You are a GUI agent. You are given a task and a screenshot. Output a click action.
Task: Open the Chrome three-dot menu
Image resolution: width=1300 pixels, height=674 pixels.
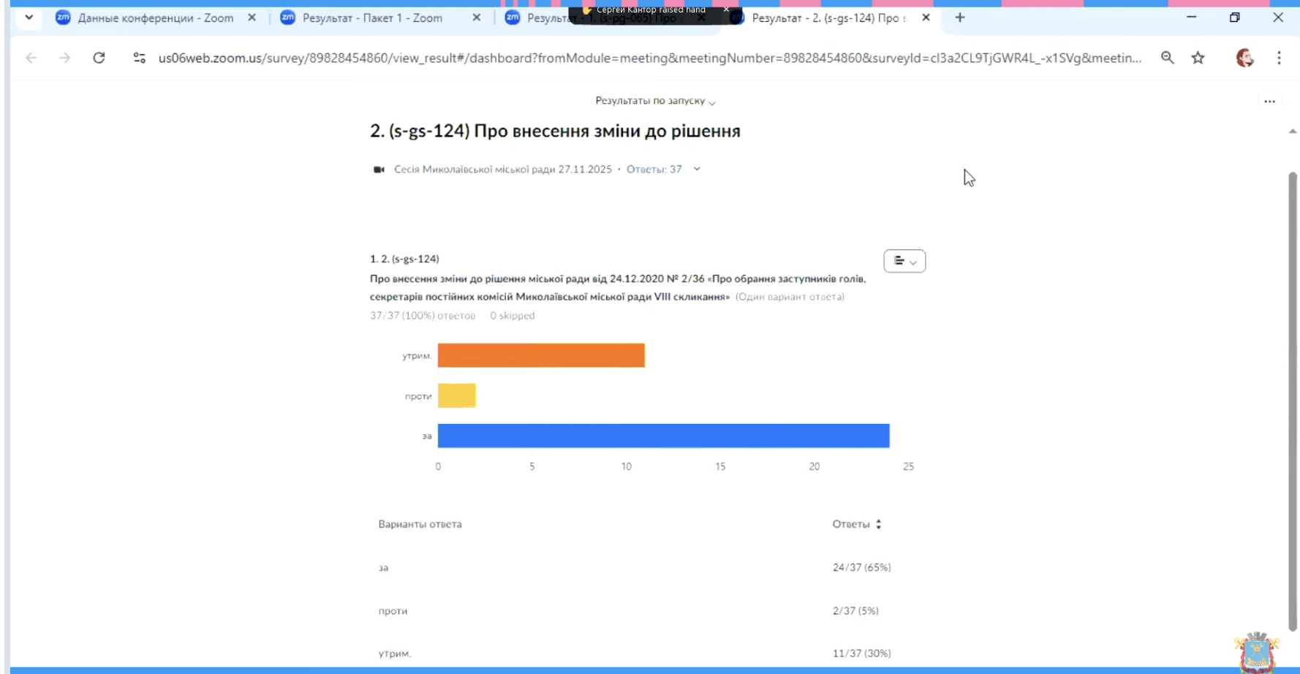(x=1279, y=58)
